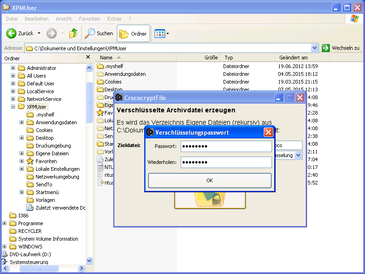The image size is (365, 274).
Task: Select the .myshelf folder icon in file list
Action: 100,66
